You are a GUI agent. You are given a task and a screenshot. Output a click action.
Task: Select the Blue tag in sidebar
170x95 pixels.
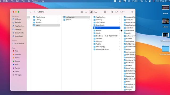(x=15, y=65)
